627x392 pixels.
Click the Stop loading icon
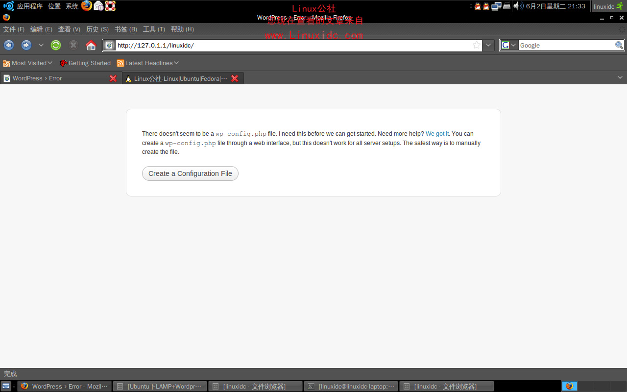point(73,45)
